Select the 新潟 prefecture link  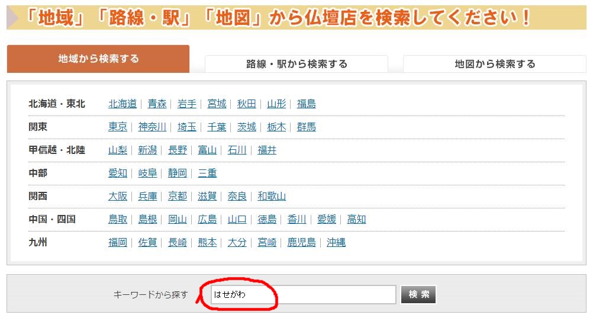click(147, 150)
